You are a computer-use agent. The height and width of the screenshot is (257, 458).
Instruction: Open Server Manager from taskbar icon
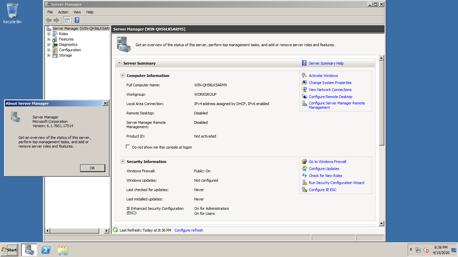tap(29, 250)
